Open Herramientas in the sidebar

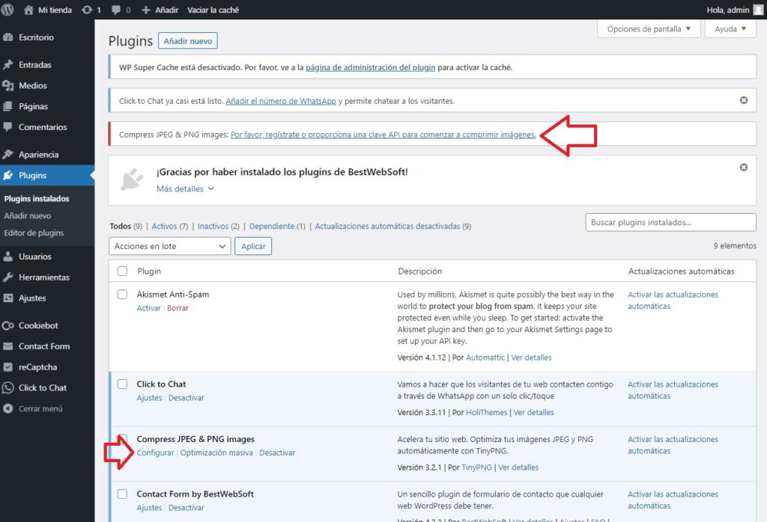coord(44,277)
